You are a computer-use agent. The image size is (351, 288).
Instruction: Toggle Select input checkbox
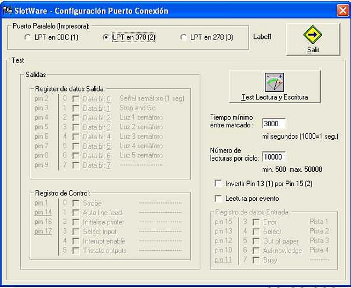click(x=76, y=231)
